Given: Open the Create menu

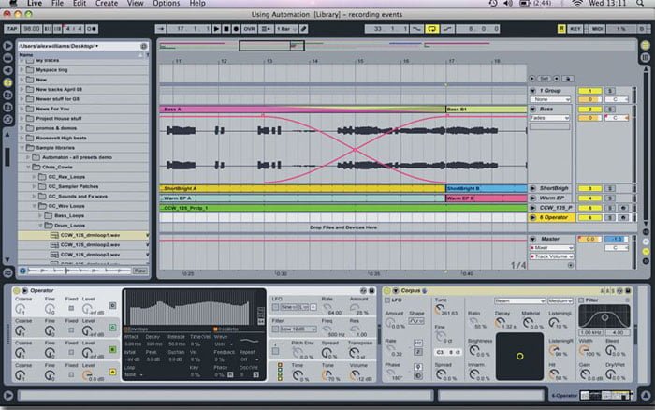Looking at the screenshot, I should (107, 4).
